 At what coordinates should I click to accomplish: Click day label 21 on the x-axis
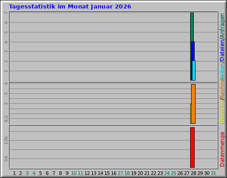coord(147,173)
